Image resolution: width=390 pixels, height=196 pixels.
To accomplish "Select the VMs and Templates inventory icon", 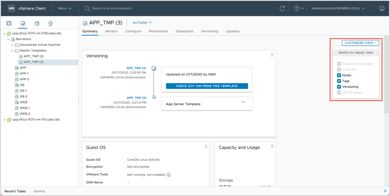I will coord(22,23).
